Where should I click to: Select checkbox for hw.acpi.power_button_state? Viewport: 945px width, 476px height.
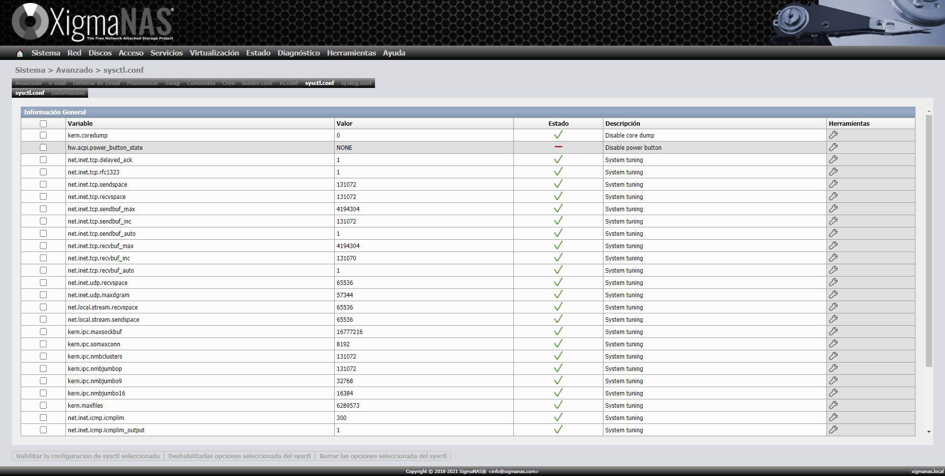43,147
